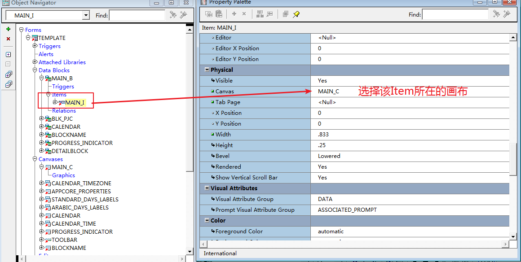Viewport: 521px width, 262px height.
Task: Click the Property Class icon in palette toolbar
Action: (260, 14)
